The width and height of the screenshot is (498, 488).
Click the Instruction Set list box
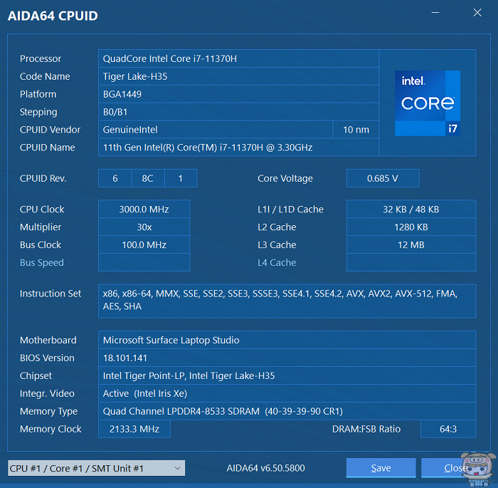287,300
